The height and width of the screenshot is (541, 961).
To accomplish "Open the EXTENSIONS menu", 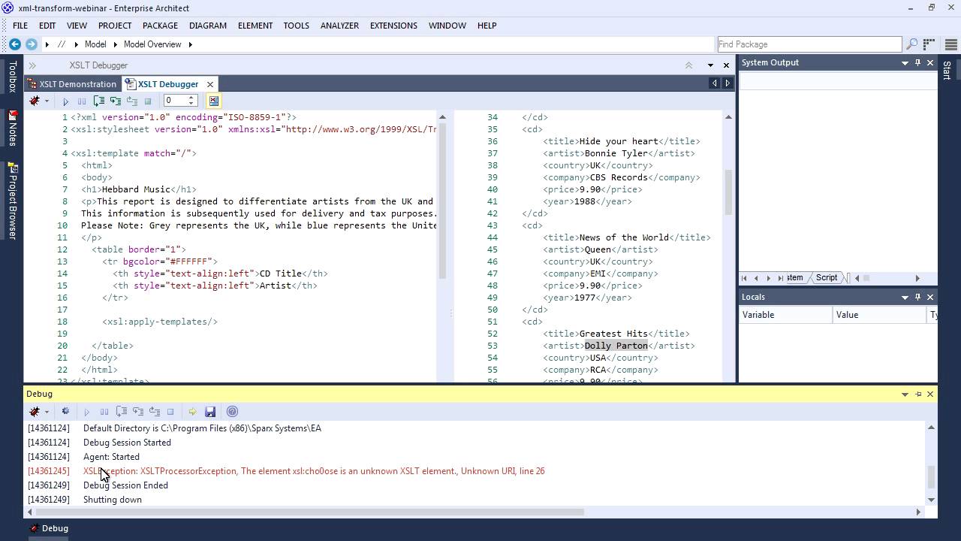I will pos(393,26).
